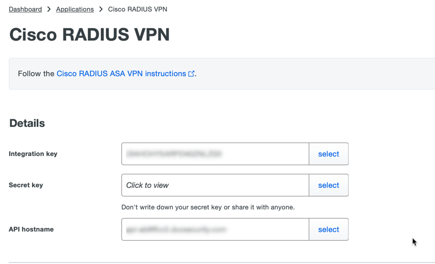Screen dimensions: 435x264
Task: Click the secret key warning note
Action: click(208, 207)
